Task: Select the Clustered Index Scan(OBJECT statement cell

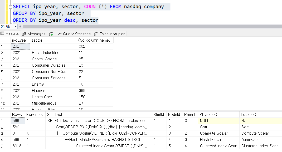Action: pyautogui.click(x=99, y=146)
